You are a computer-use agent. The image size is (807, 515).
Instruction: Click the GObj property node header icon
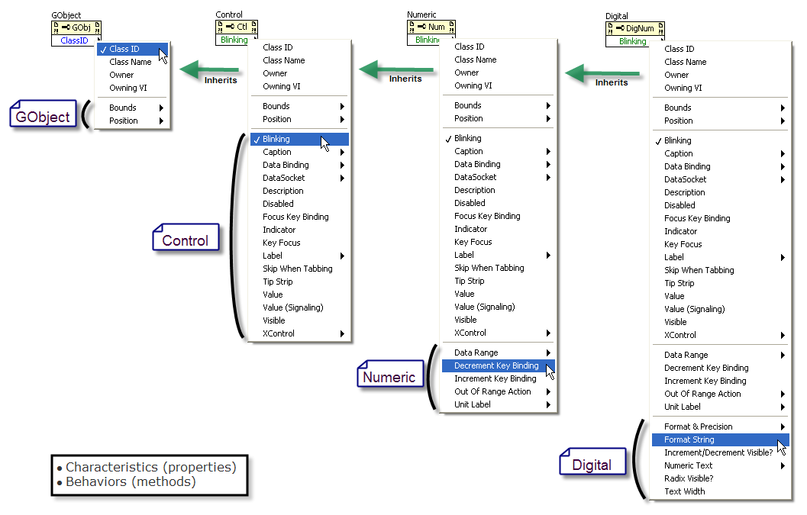[76, 27]
